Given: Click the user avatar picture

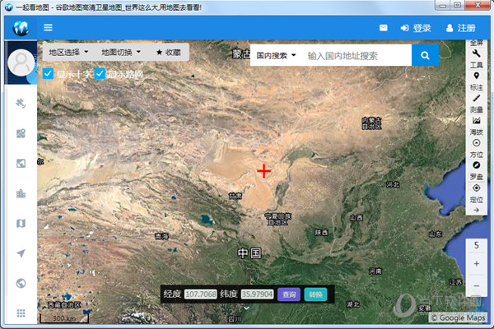Looking at the screenshot, I should point(21,63).
